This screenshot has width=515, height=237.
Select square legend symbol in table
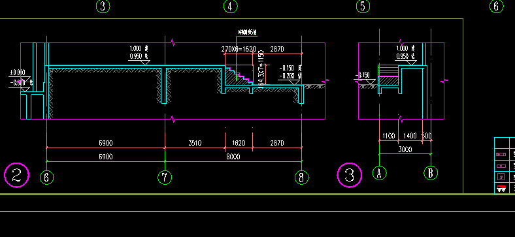click(x=501, y=176)
